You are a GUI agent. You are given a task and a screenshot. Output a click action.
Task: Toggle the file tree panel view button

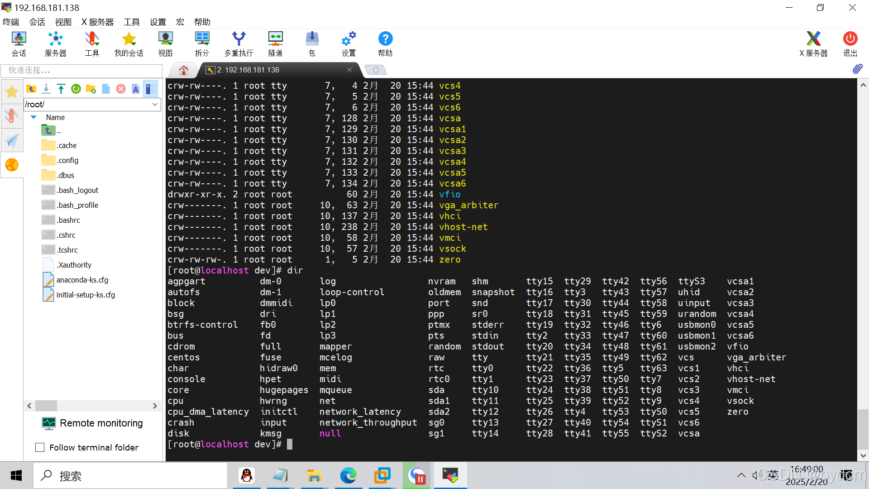pos(150,89)
